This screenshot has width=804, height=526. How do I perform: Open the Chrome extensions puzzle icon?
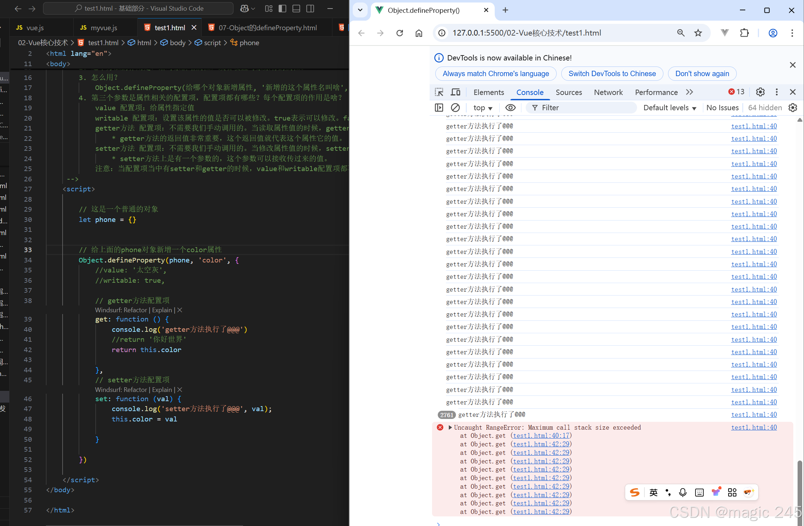pyautogui.click(x=744, y=33)
